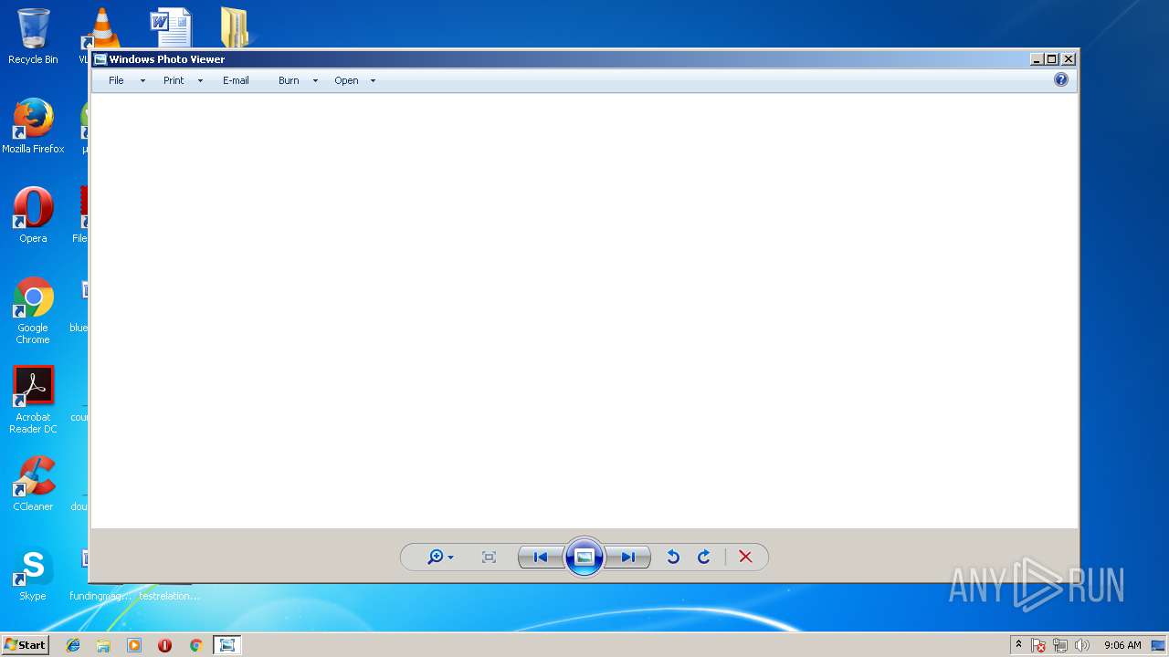
Task: Click the 'fundingmag...' file label
Action: [100, 596]
